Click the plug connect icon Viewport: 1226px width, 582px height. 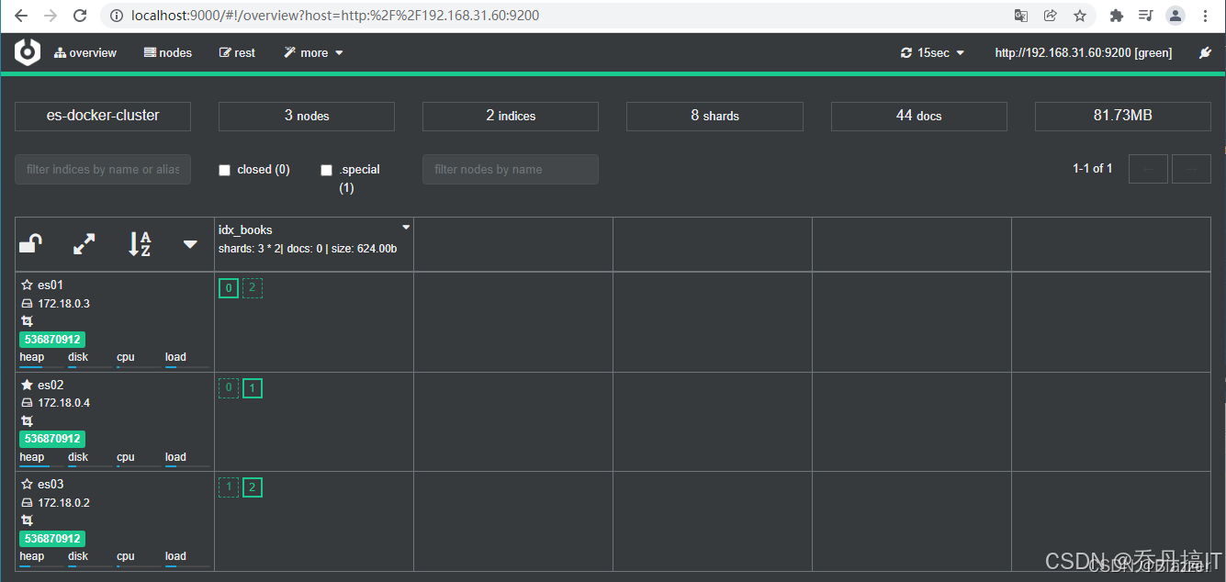[x=1206, y=53]
